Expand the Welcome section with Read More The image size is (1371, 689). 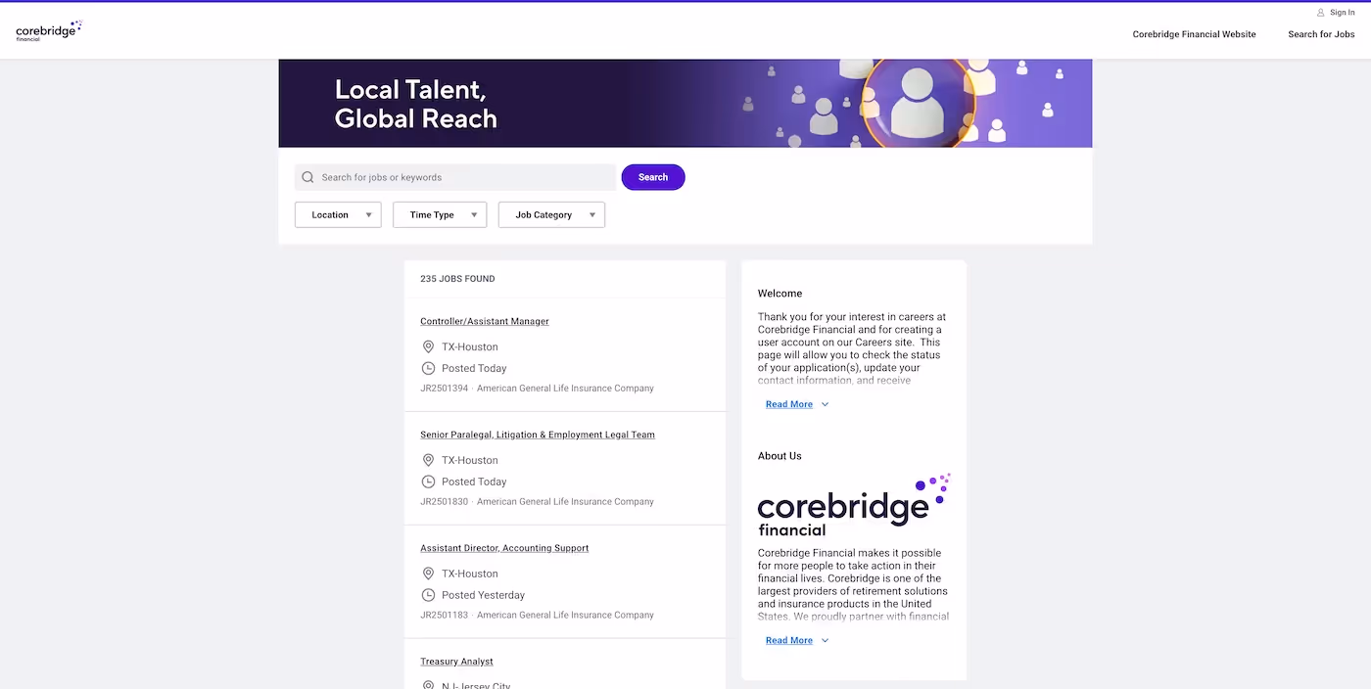pyautogui.click(x=789, y=403)
